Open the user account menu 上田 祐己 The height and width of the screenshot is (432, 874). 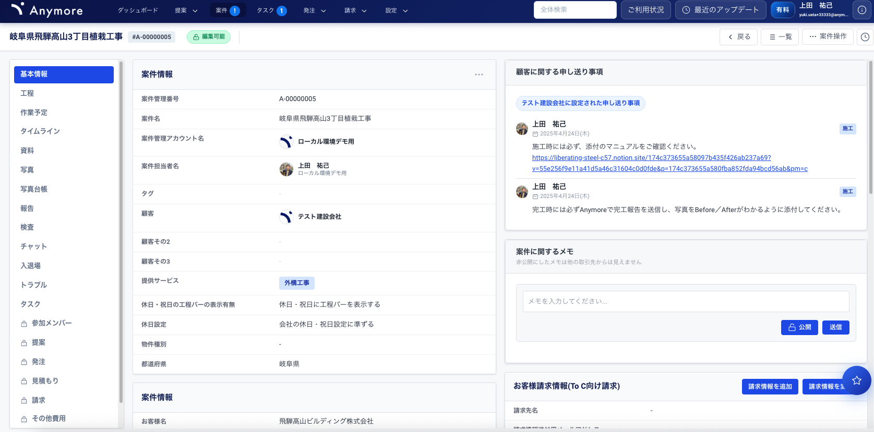(x=823, y=10)
